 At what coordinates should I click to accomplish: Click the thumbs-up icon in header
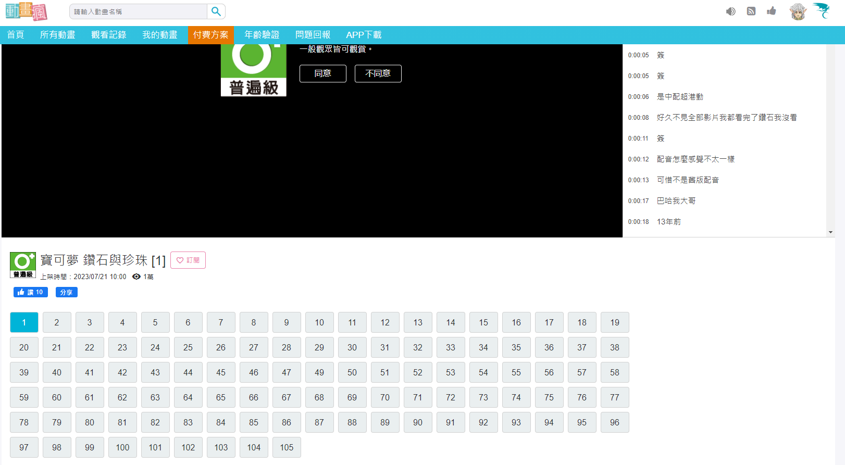(772, 11)
